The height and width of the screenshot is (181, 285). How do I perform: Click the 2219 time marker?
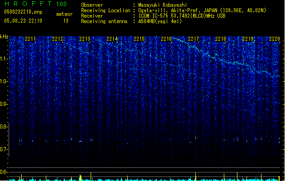pyautogui.click(x=248, y=39)
